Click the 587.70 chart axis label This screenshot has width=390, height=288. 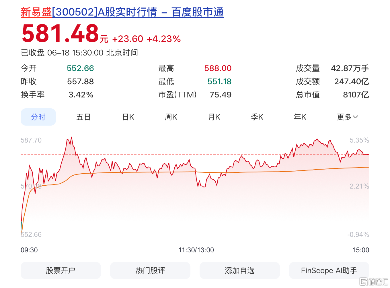[31, 140]
